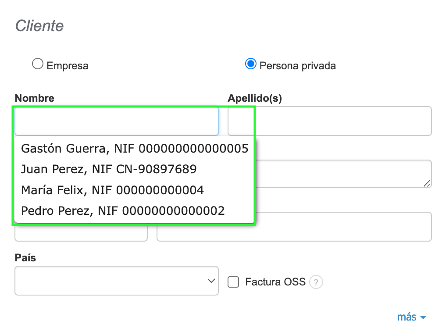Grab the textarea resize handle corner
The image size is (442, 335).
click(x=427, y=184)
